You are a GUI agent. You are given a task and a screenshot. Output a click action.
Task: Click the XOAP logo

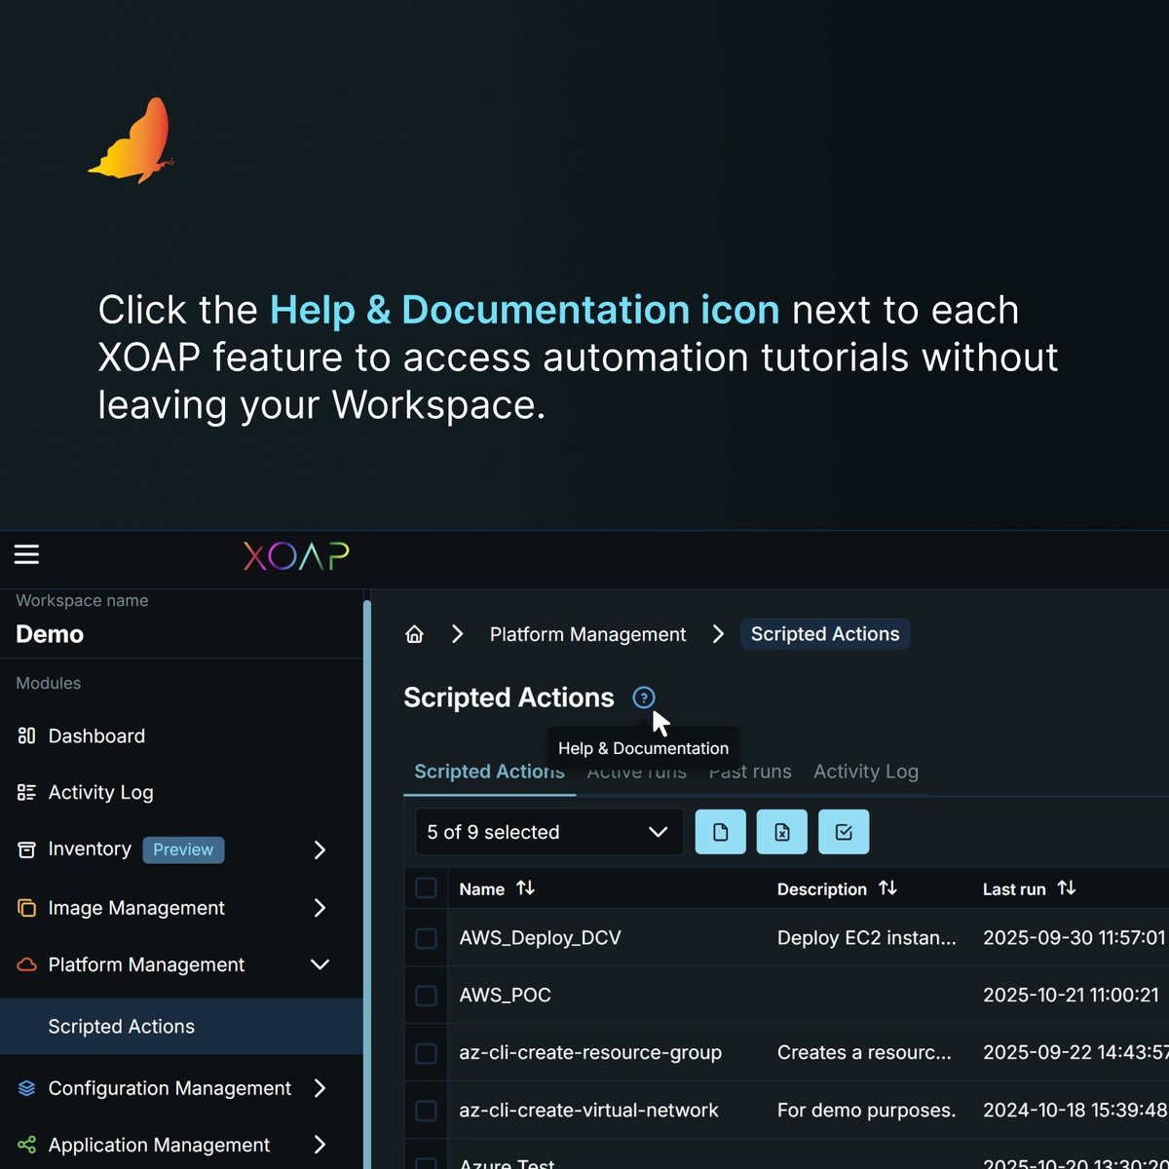(x=296, y=556)
